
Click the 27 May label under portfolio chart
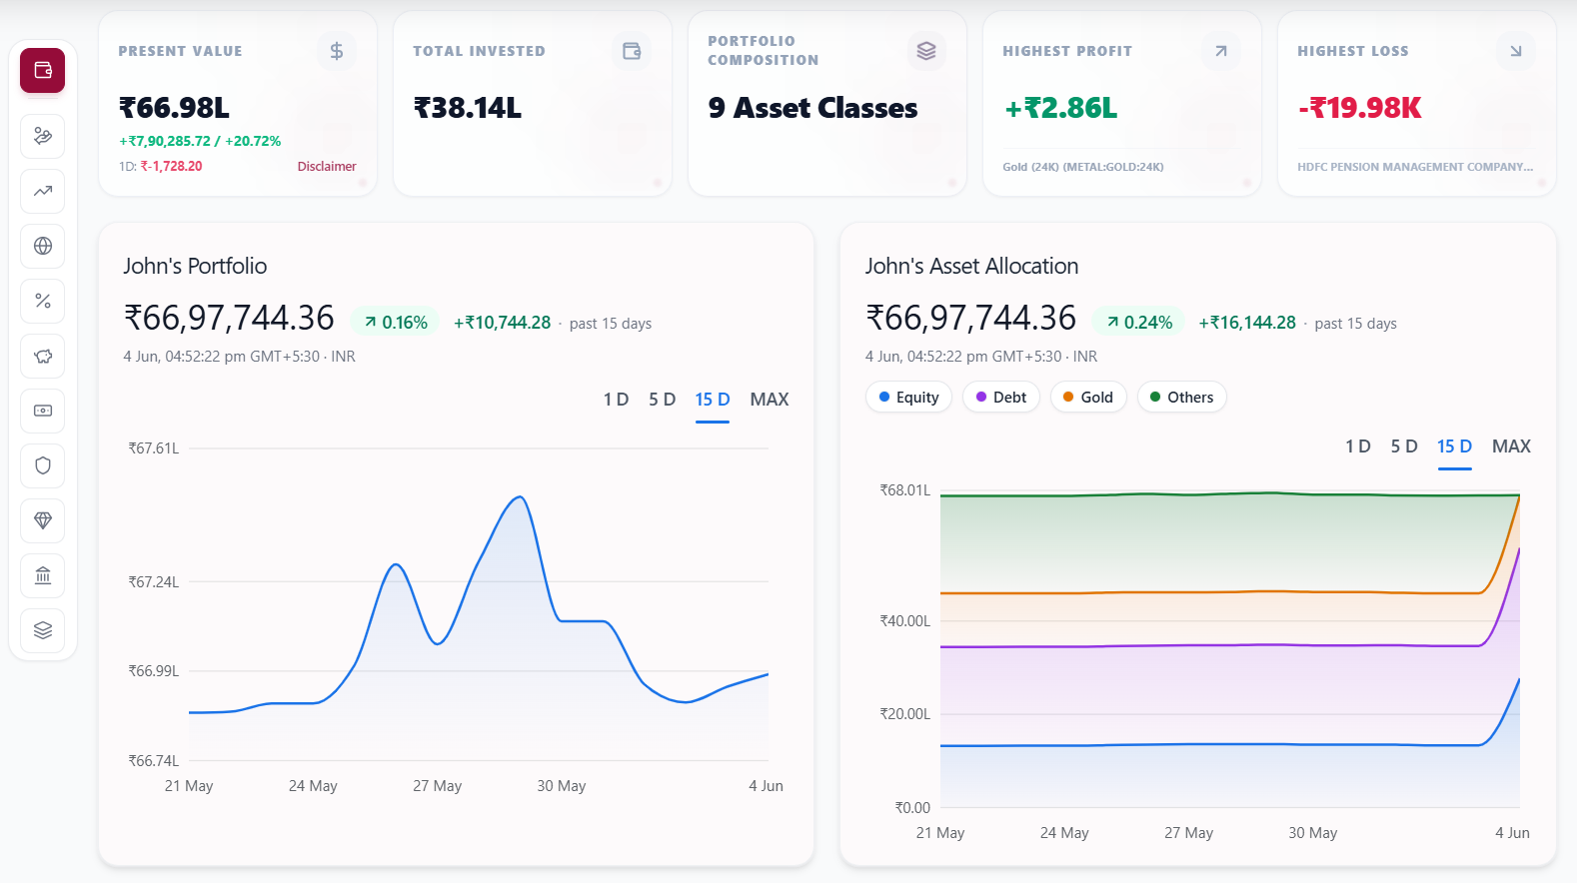(437, 786)
